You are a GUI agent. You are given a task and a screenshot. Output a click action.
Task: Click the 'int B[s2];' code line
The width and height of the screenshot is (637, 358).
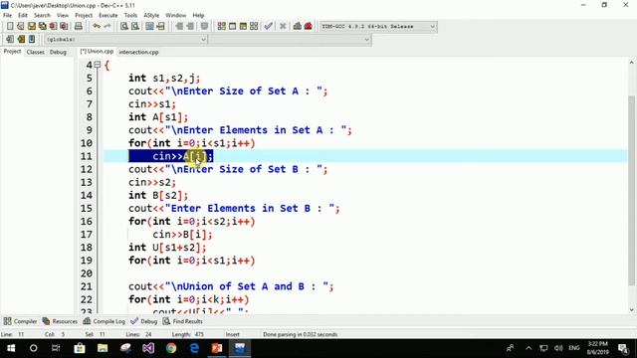(158, 195)
